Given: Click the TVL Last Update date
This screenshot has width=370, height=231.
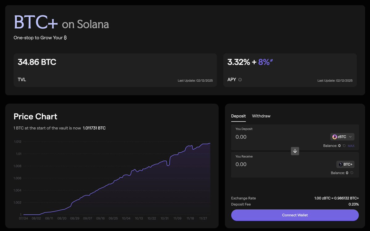Looking at the screenshot, I should point(195,80).
